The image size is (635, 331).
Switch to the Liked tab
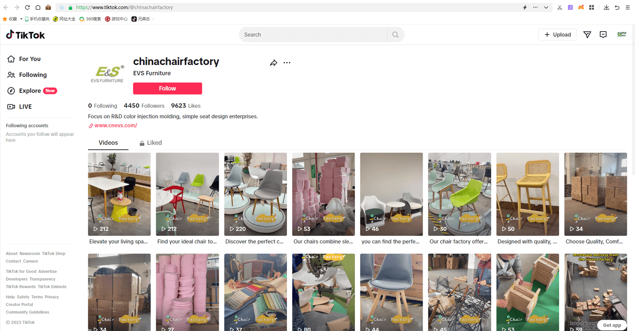coord(150,143)
